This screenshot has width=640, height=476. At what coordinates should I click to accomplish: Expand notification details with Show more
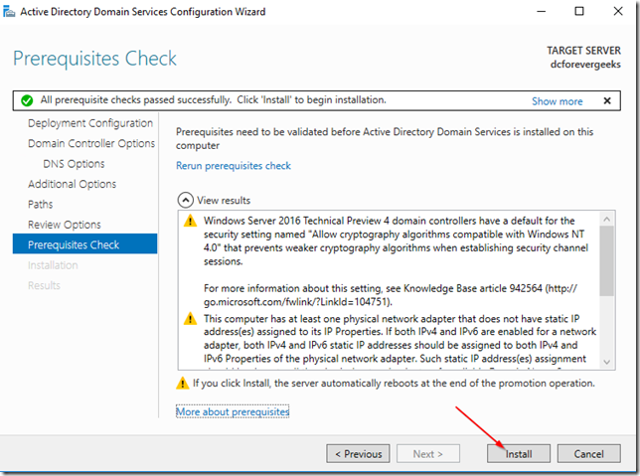click(x=557, y=101)
